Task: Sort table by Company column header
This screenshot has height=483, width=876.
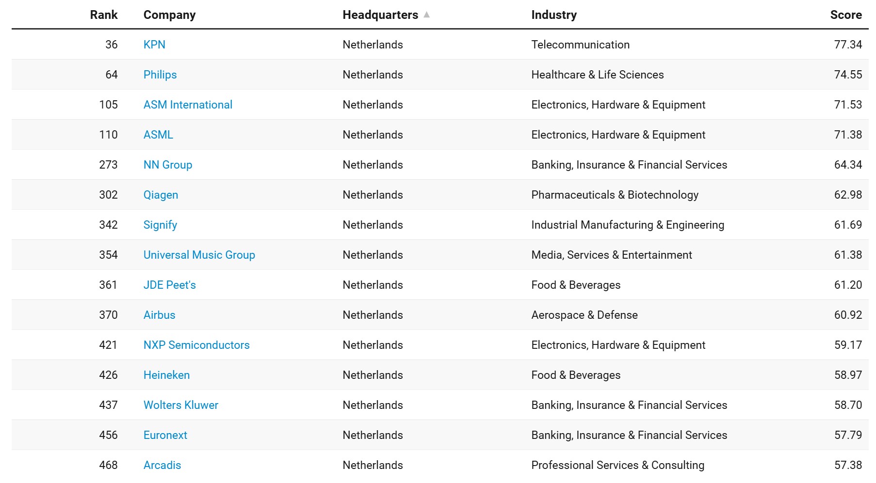Action: pos(169,15)
